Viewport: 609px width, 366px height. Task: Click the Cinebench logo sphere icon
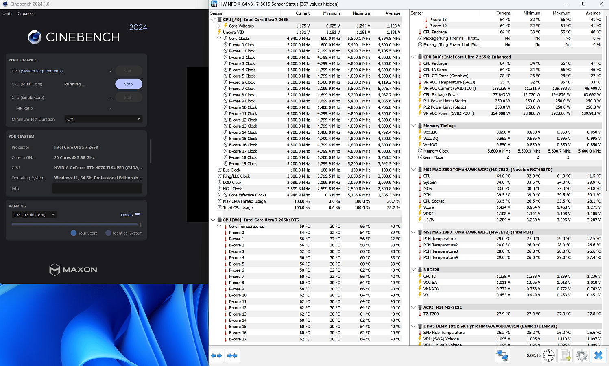(x=35, y=37)
